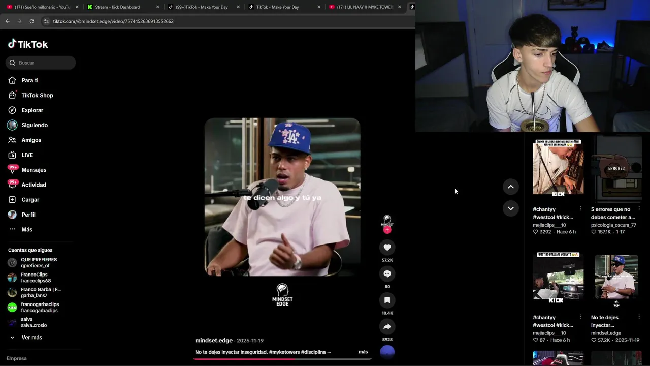Image resolution: width=650 pixels, height=366 pixels.
Task: Open mindset.edge username under video
Action: 214,341
